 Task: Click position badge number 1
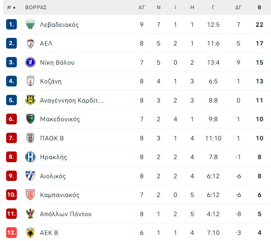11,24
